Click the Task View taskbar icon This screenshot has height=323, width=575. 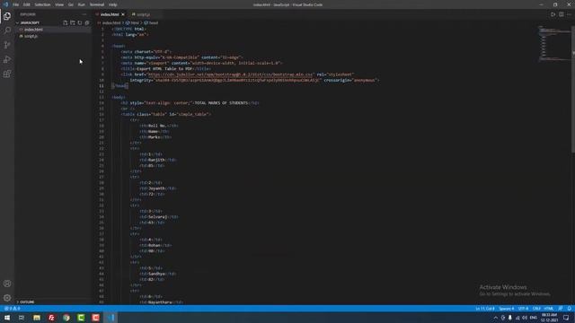tap(22, 318)
